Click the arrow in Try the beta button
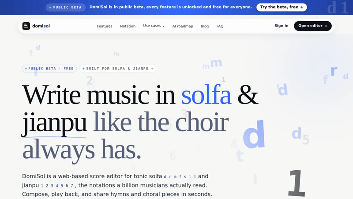The image size is (353, 199). pyautogui.click(x=301, y=7)
